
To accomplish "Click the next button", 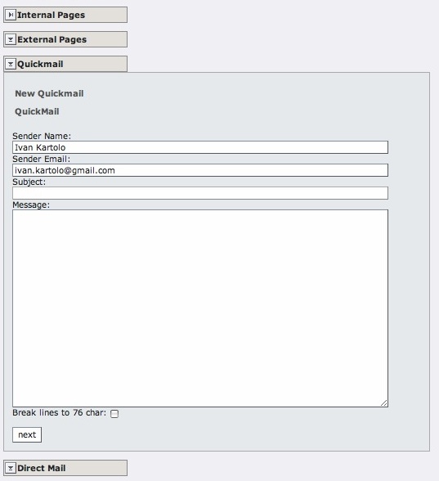I will pos(27,434).
